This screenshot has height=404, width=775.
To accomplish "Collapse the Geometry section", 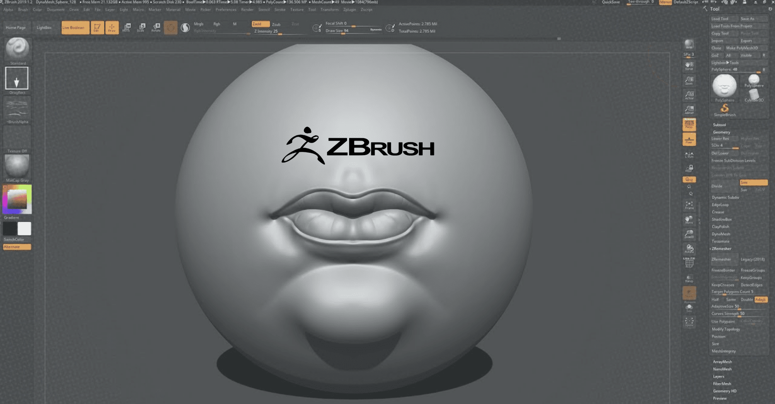I will tap(721, 132).
